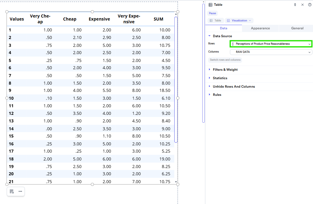Image resolution: width=313 pixels, height=204 pixels.
Task: Click the add-row icon below the table
Action: click(12, 191)
